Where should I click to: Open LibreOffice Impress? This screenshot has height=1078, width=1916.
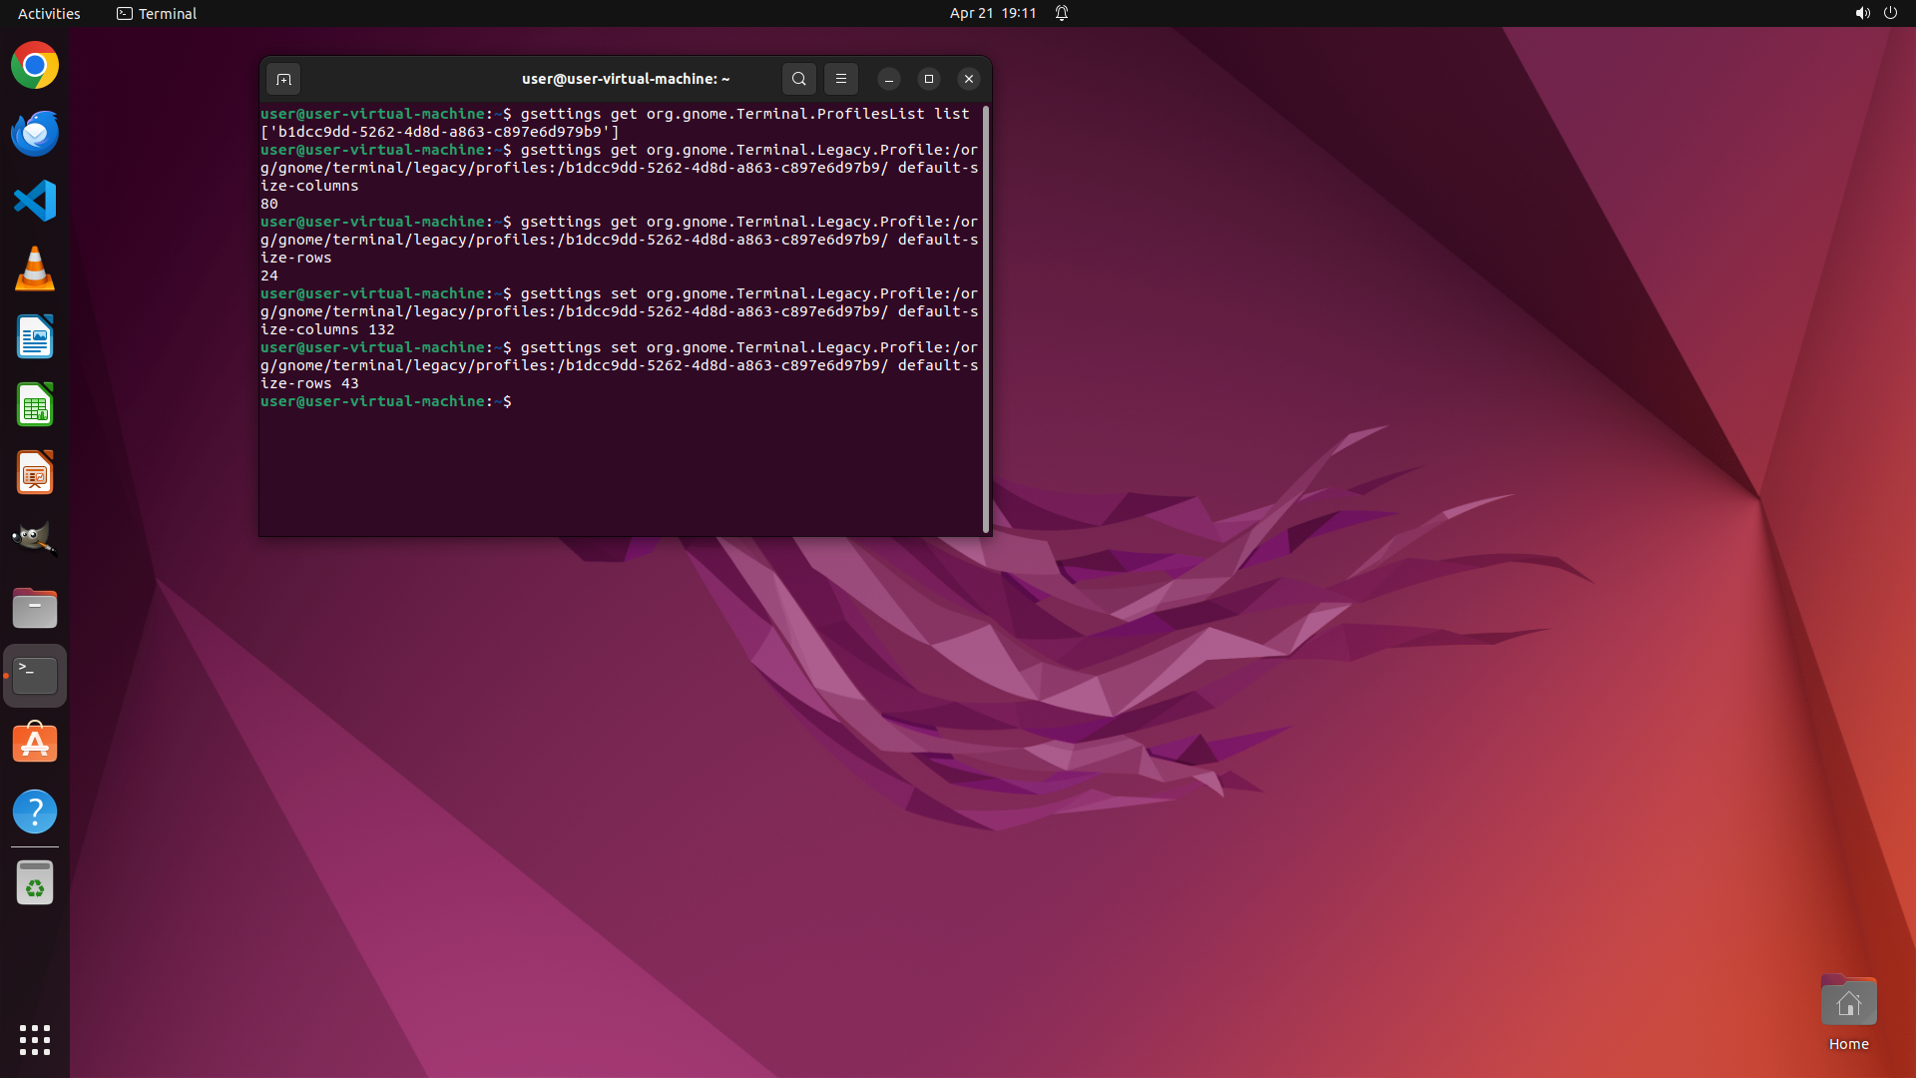[35, 473]
